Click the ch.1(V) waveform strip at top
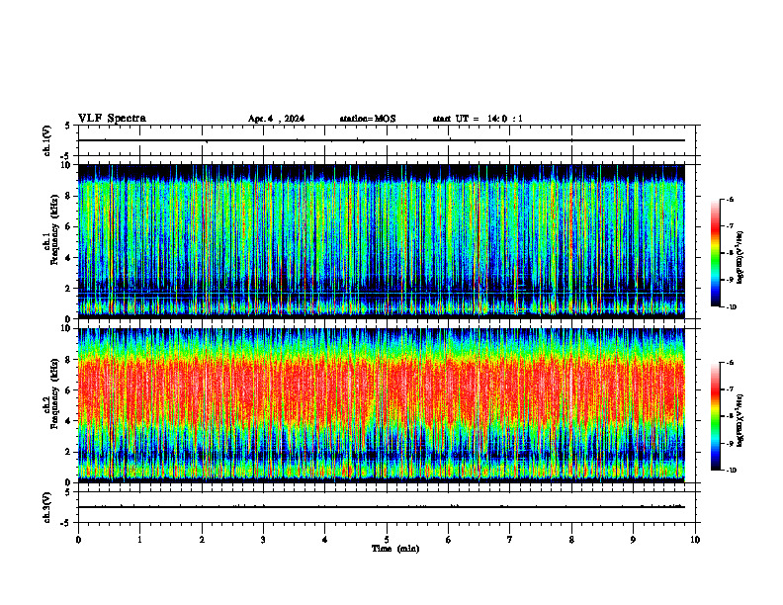The height and width of the screenshot is (605, 783). point(387,140)
